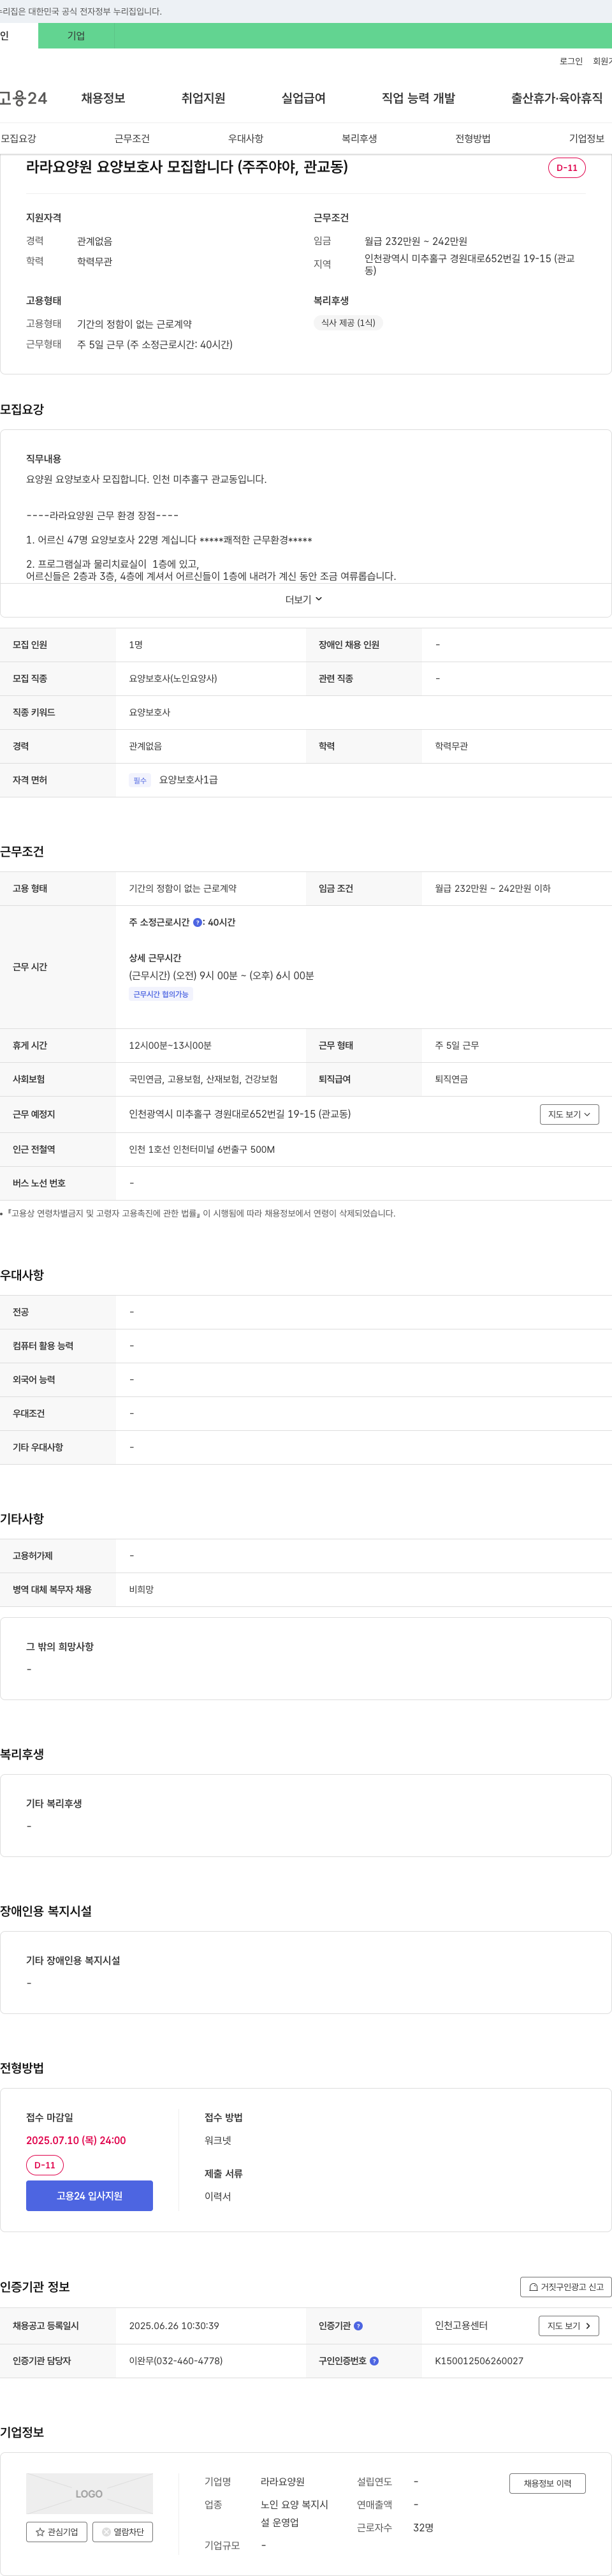612x2576 pixels.
Task: Click the certification number K150012506260027
Action: pyautogui.click(x=479, y=2361)
